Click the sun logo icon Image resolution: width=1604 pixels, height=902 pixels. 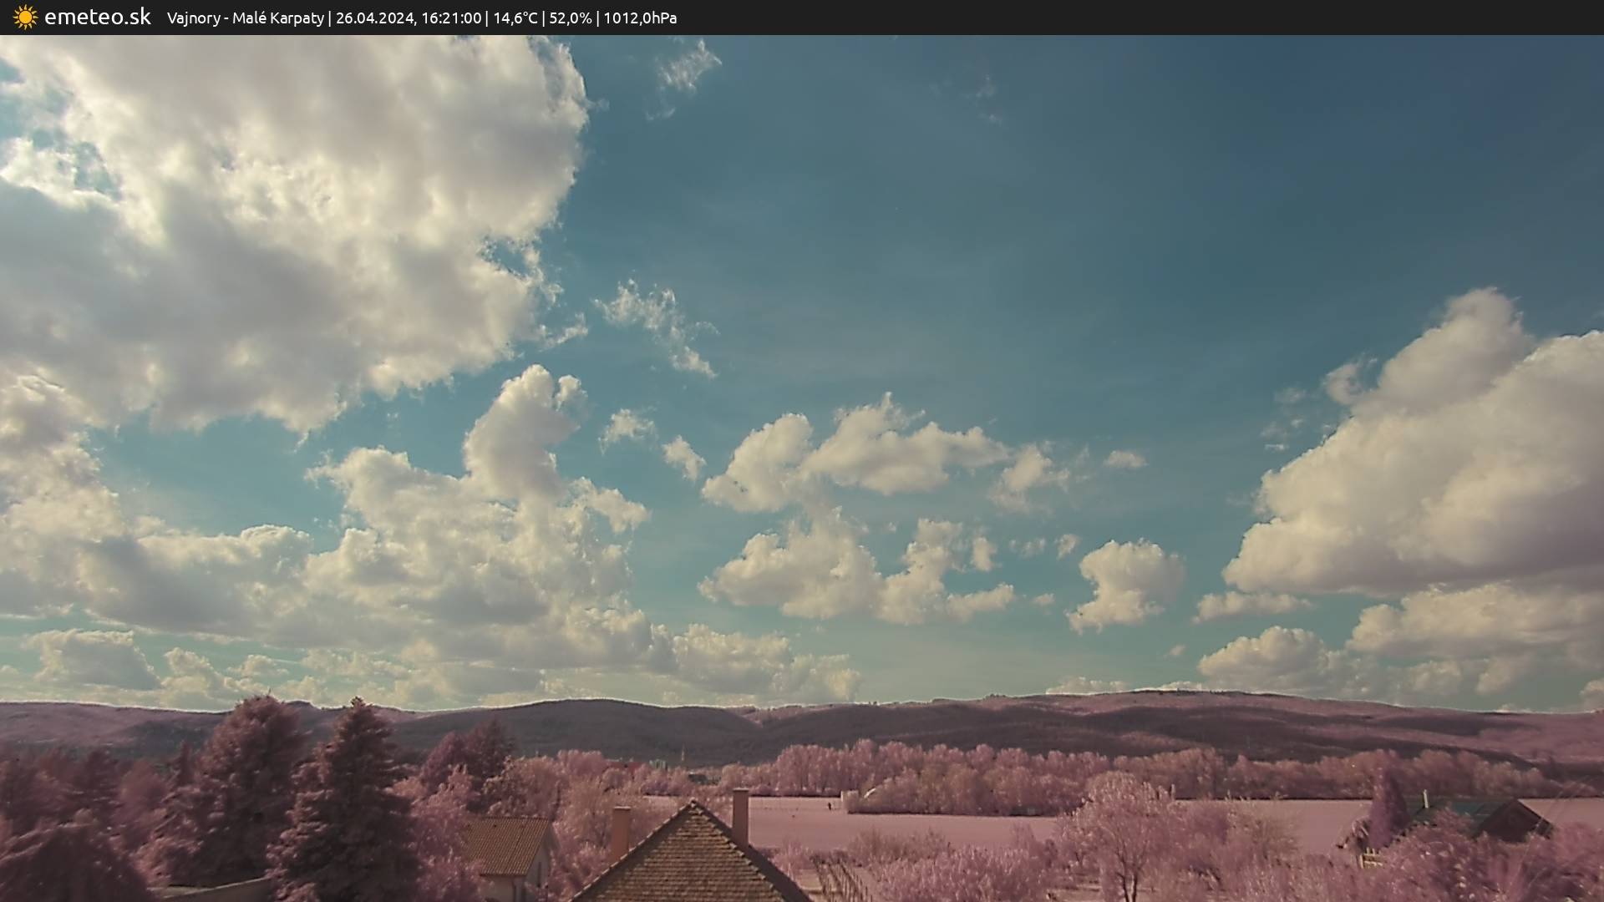pyautogui.click(x=25, y=17)
